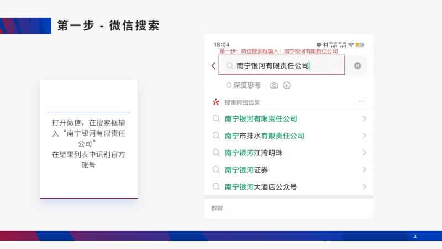Click the 搜索网络结果 label

click(242, 102)
